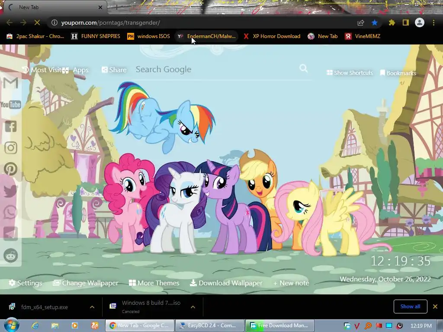Open WhatsApp from the left sidebar
This screenshot has height=332, width=443.
click(x=11, y=212)
